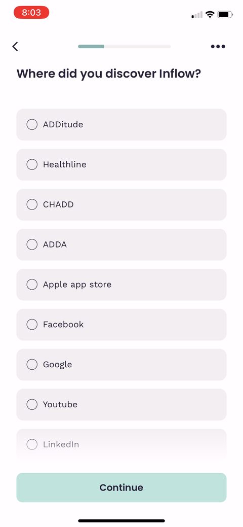Select the ADDitude radio button

coord(32,124)
